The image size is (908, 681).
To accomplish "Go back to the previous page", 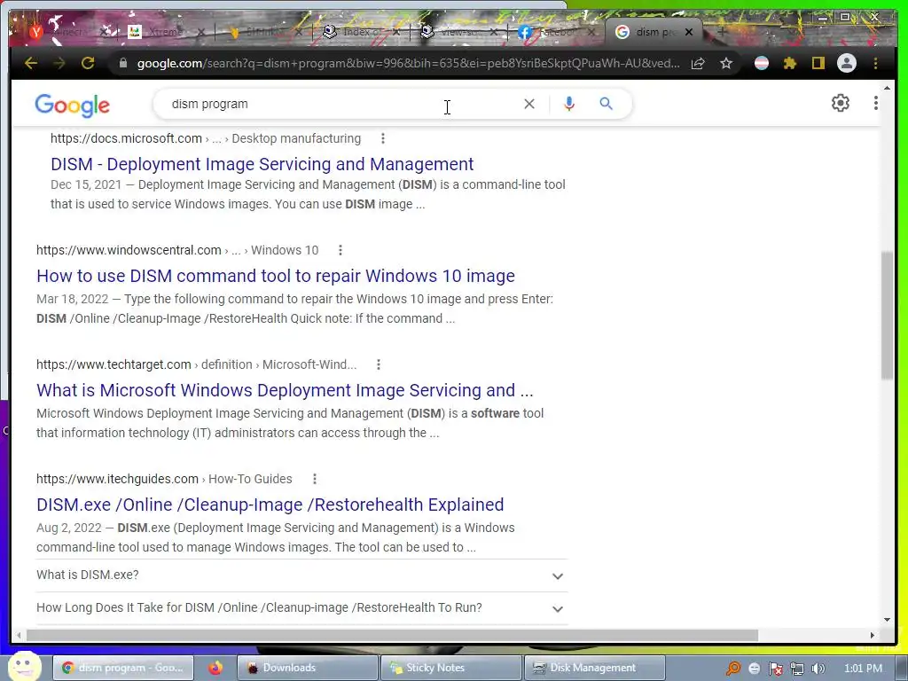I will 31,63.
